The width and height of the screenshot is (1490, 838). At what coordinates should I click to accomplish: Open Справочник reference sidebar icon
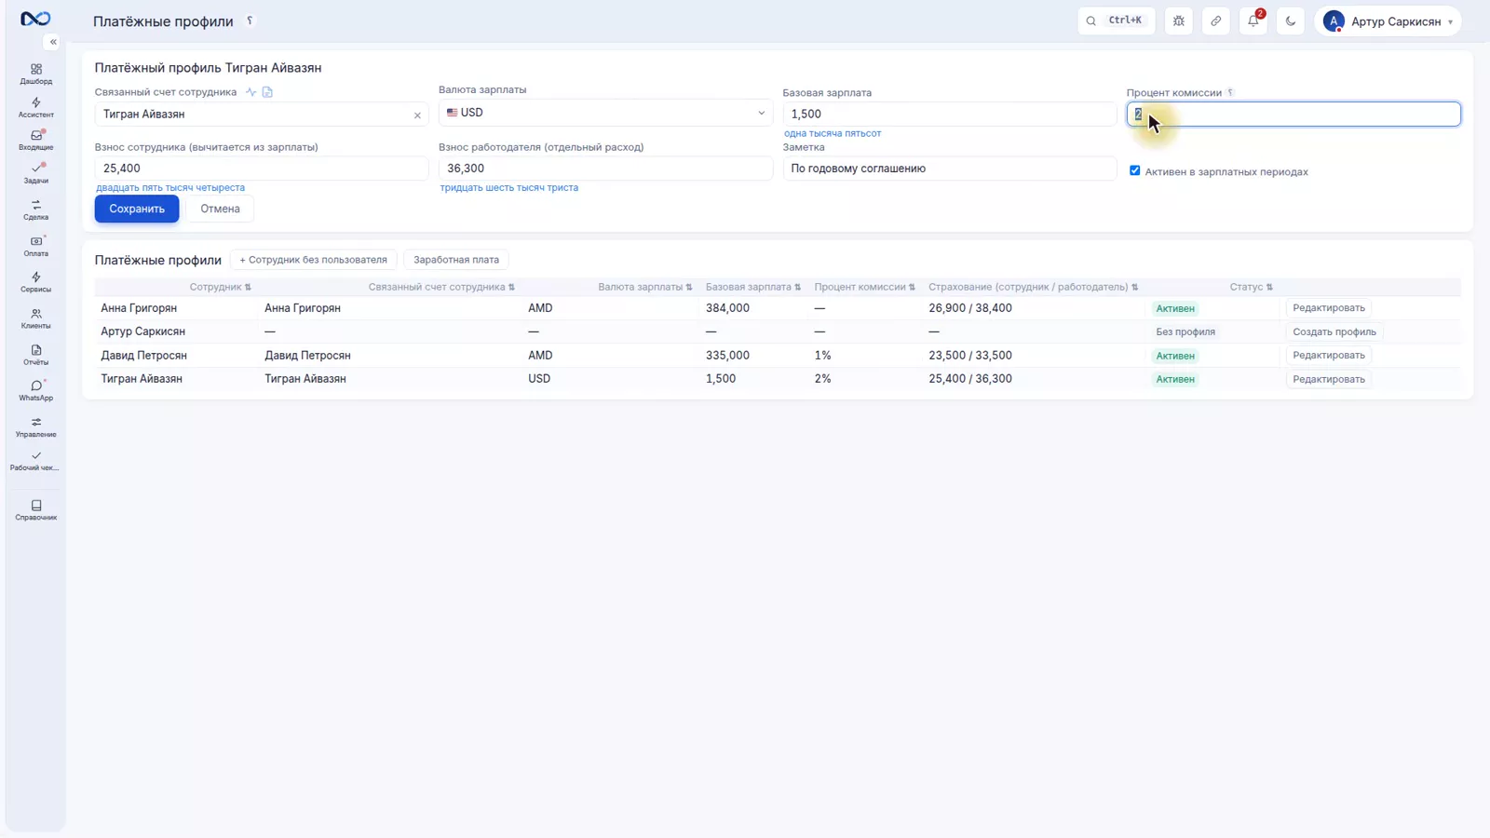click(x=35, y=510)
